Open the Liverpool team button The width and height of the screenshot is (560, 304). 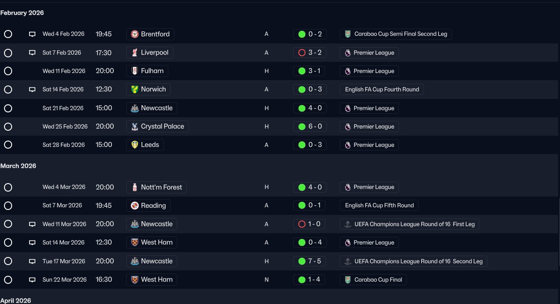150,52
